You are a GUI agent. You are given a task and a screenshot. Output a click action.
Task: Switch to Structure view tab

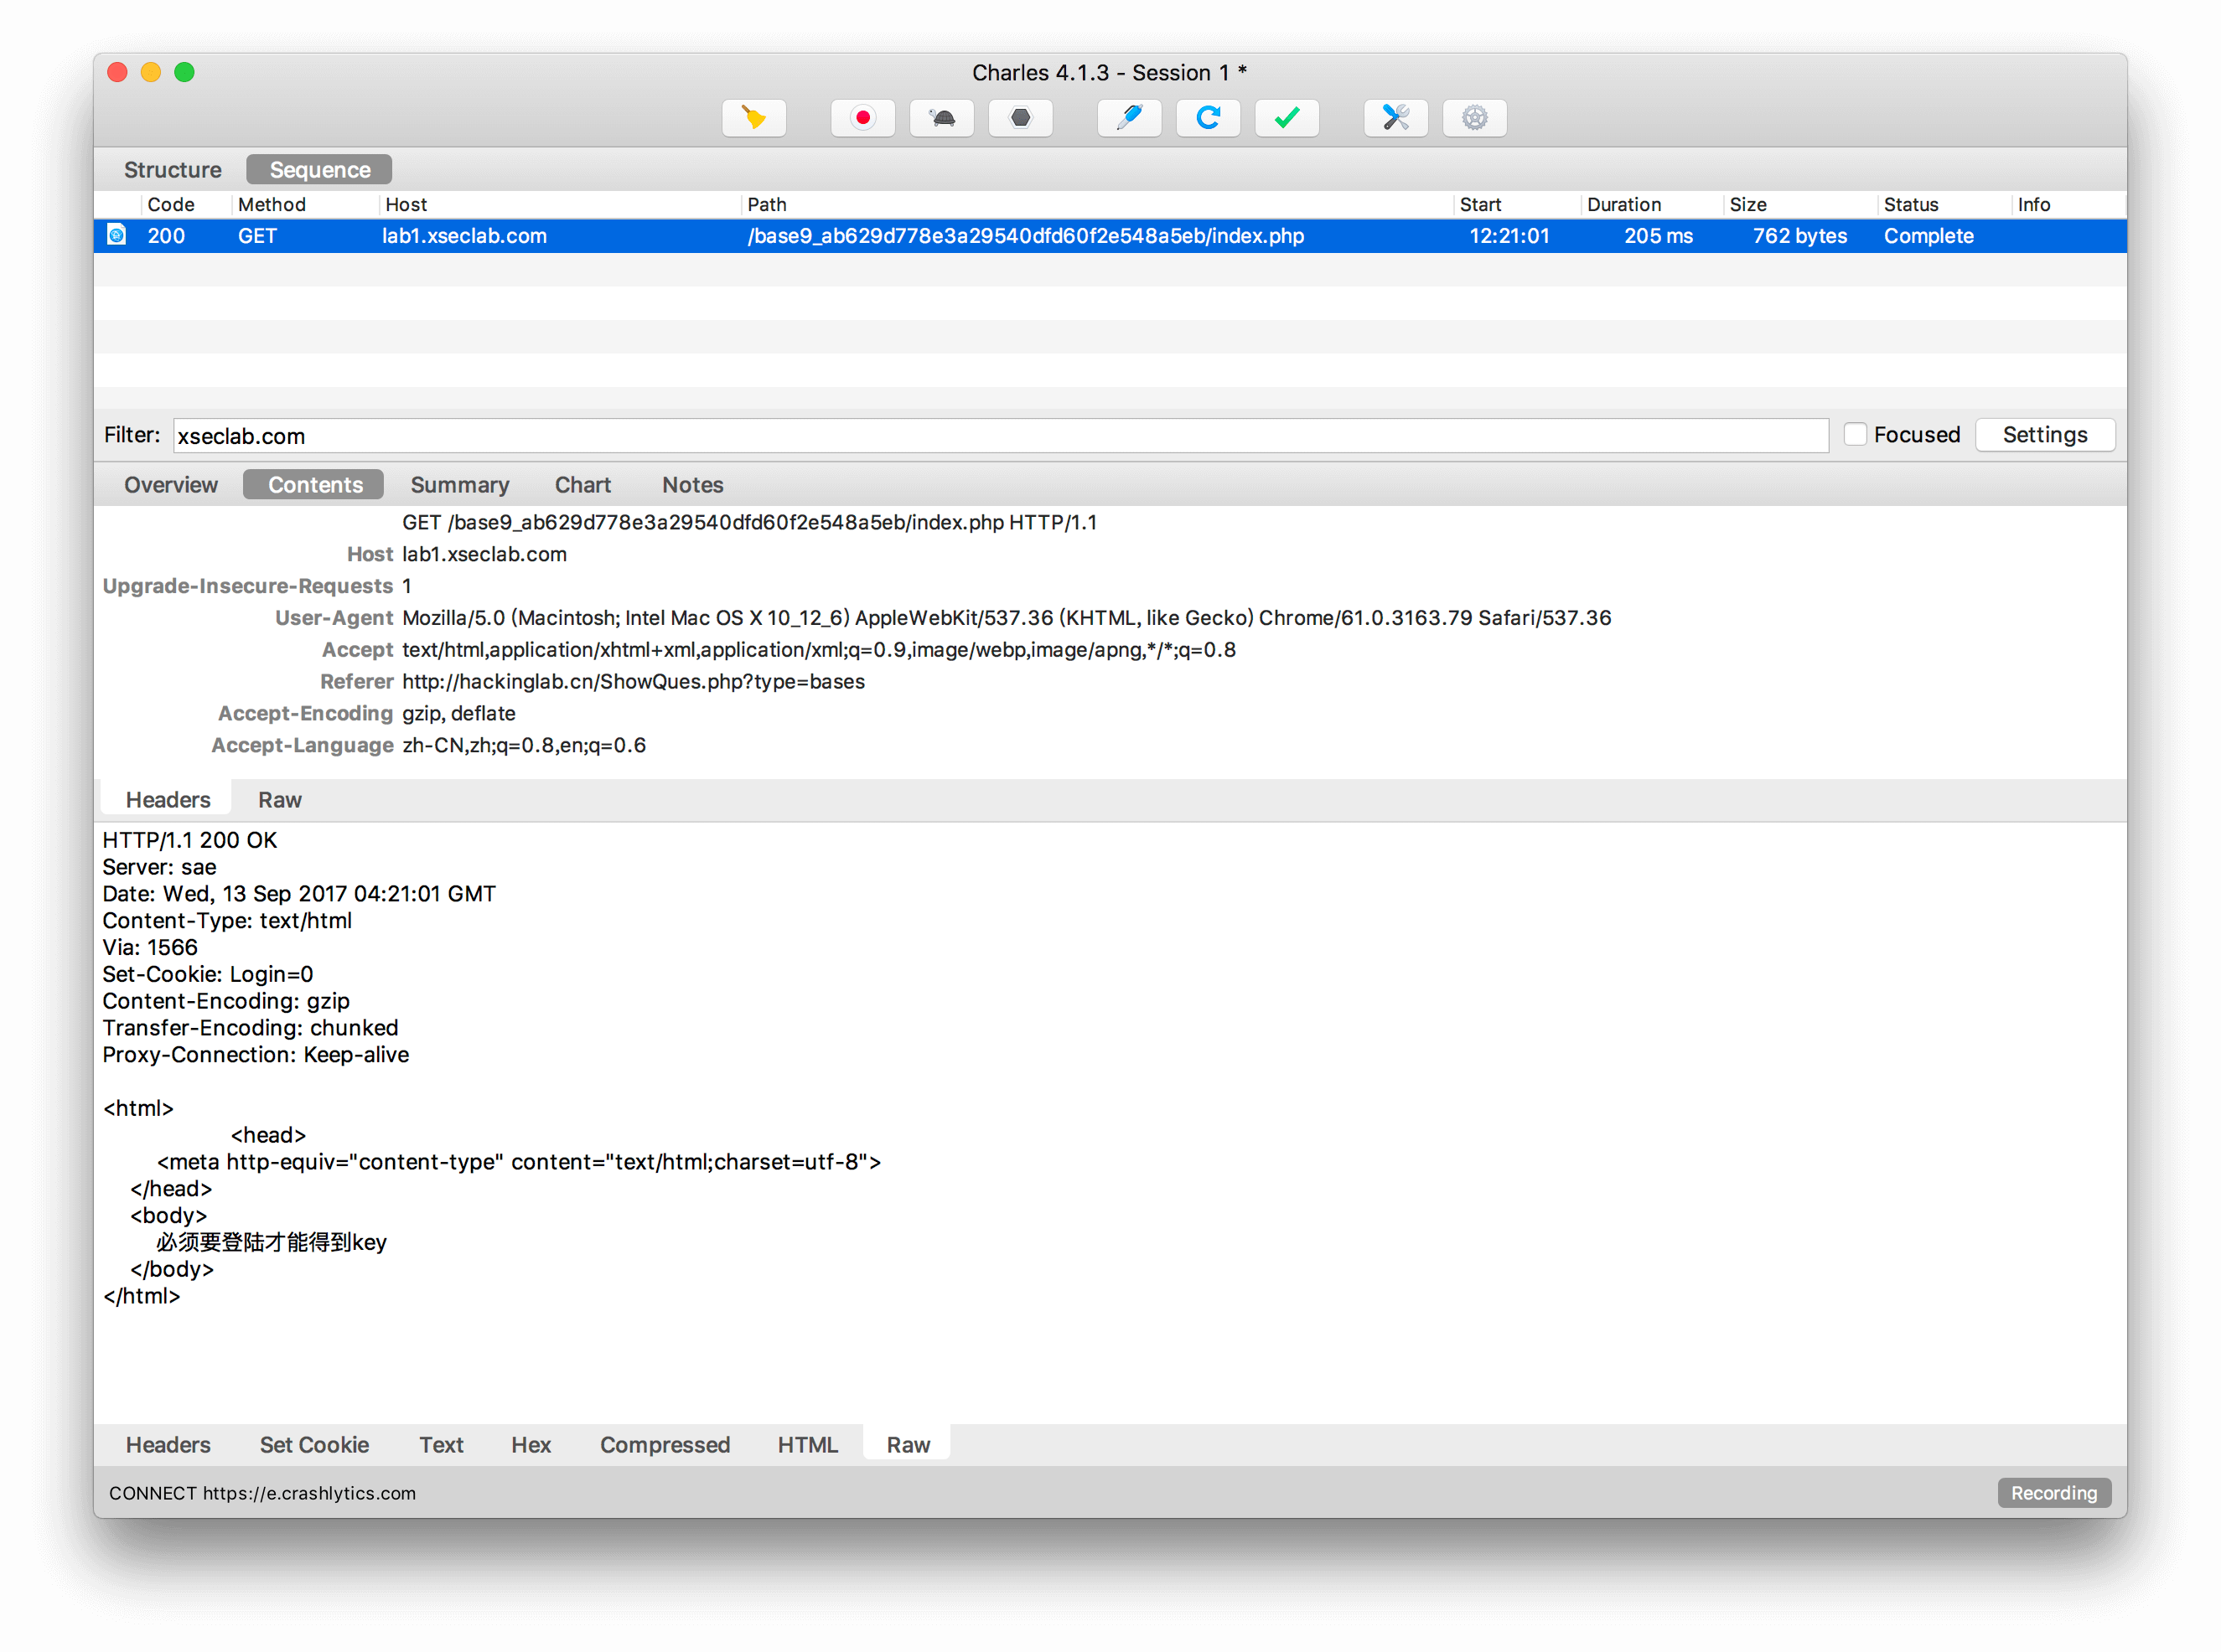click(x=170, y=168)
